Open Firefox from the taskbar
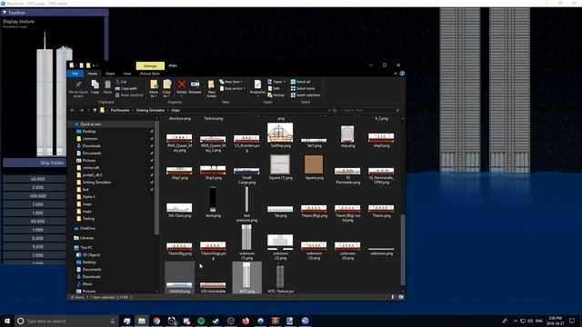582x327 pixels. (246, 321)
